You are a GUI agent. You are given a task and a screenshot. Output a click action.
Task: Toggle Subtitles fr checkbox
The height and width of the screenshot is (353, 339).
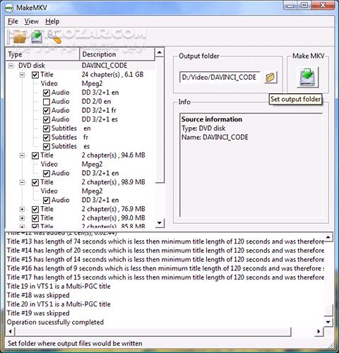[x=47, y=138]
